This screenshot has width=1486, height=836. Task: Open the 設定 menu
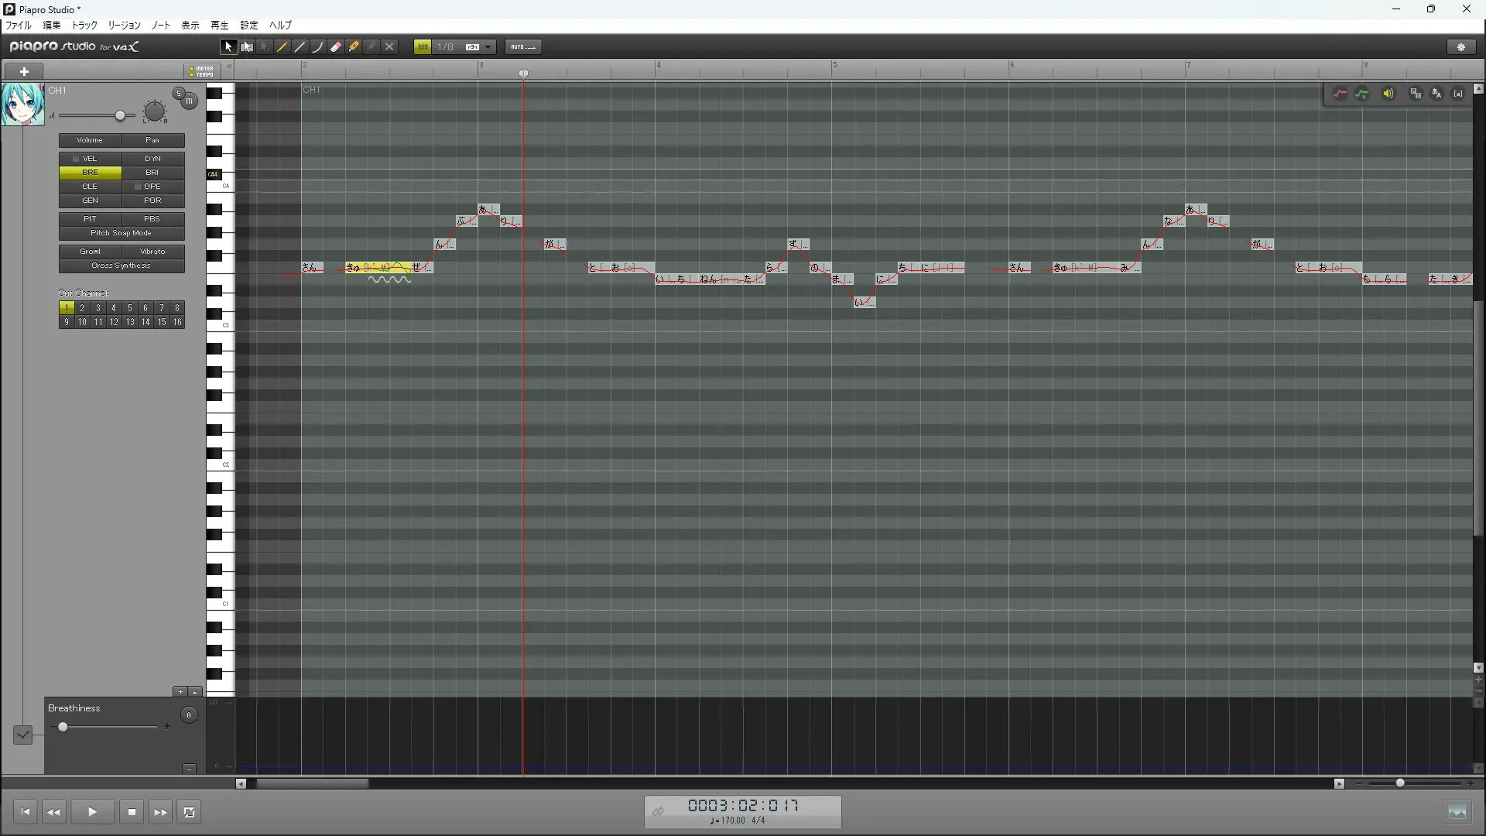pos(248,26)
